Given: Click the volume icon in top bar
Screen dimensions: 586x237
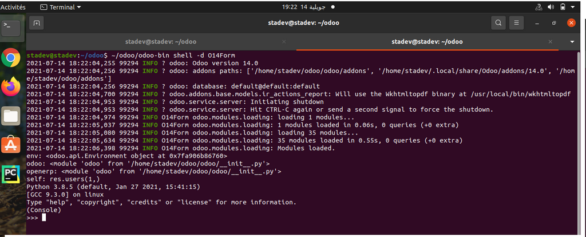Looking at the screenshot, I should pyautogui.click(x=551, y=7).
